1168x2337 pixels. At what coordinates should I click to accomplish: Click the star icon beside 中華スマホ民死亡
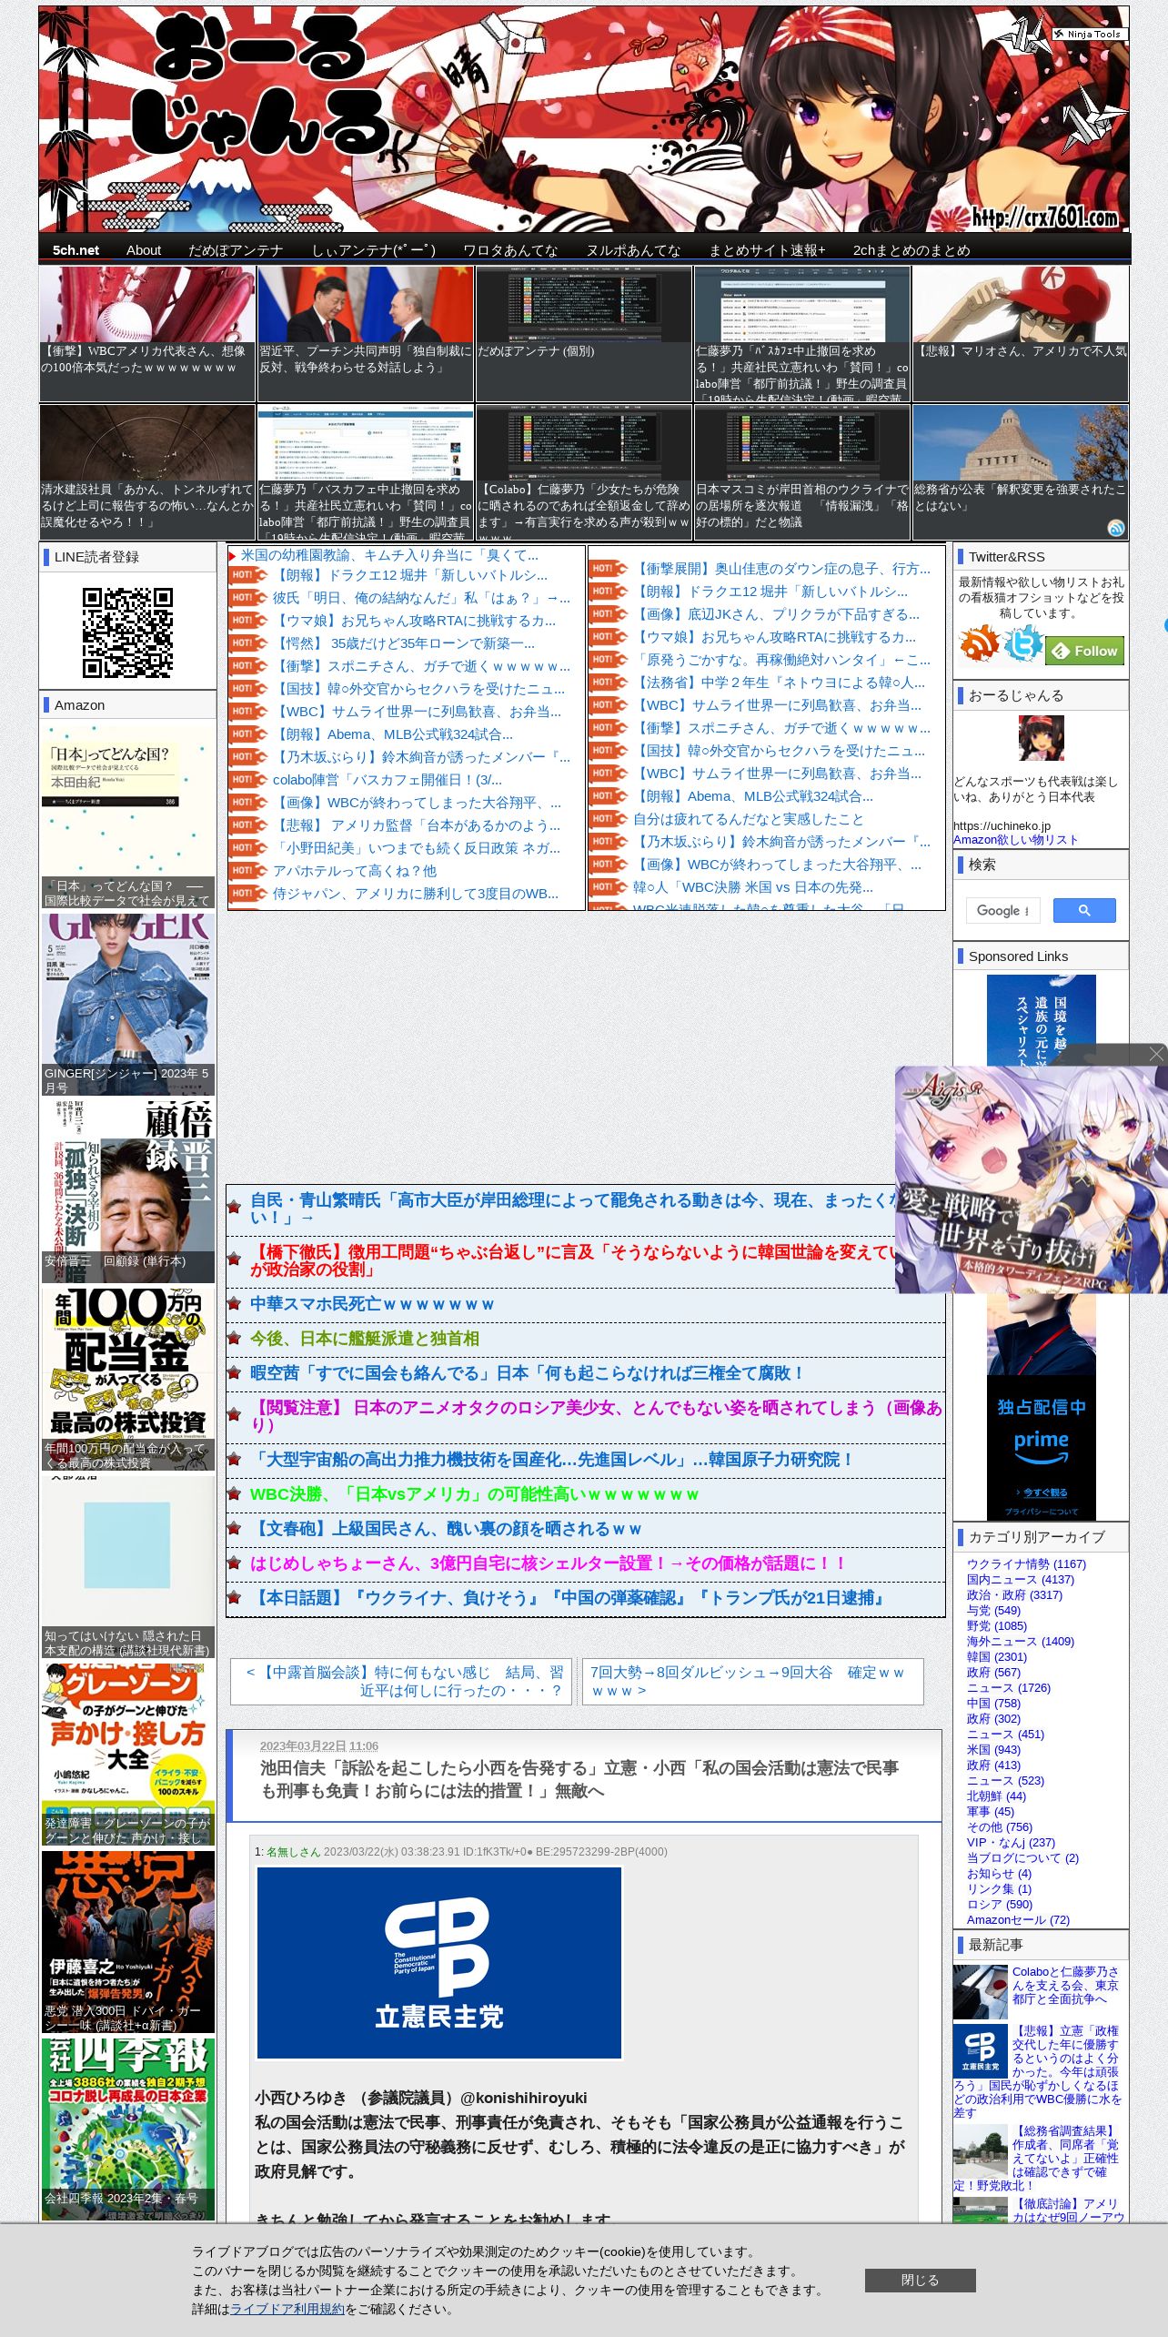click(x=235, y=1304)
